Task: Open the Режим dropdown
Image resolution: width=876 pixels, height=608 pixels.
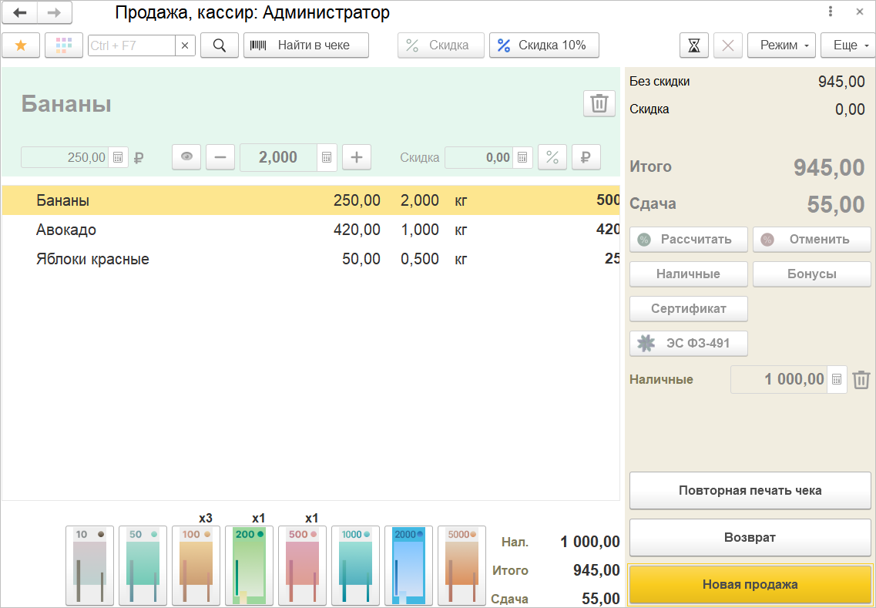Action: (781, 45)
